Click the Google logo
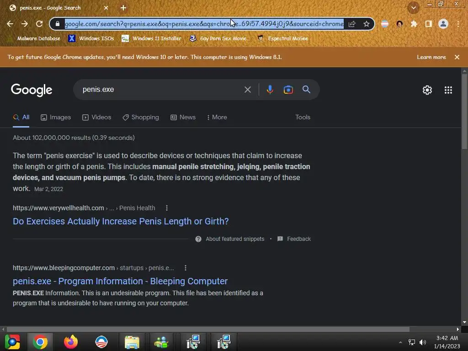This screenshot has height=351, width=468. pyautogui.click(x=32, y=90)
